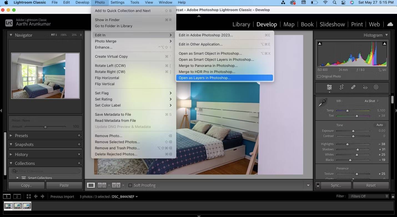Pick the White Balance eyedropper tool

[x=322, y=103]
